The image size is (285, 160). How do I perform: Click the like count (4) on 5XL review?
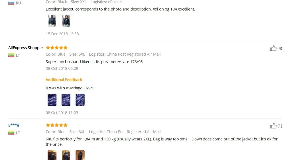pos(280,48)
